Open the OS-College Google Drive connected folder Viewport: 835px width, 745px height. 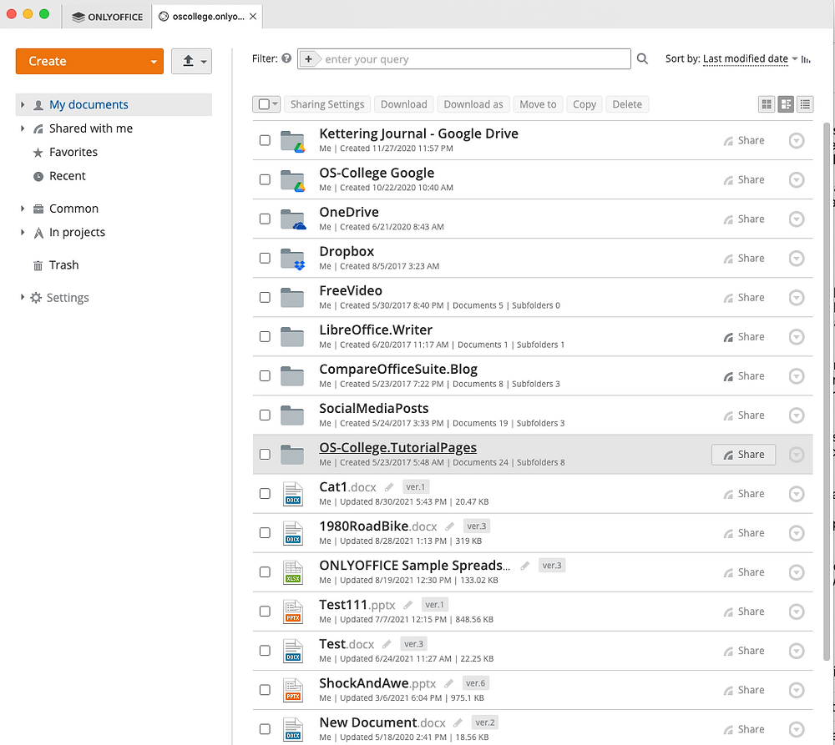coord(377,173)
